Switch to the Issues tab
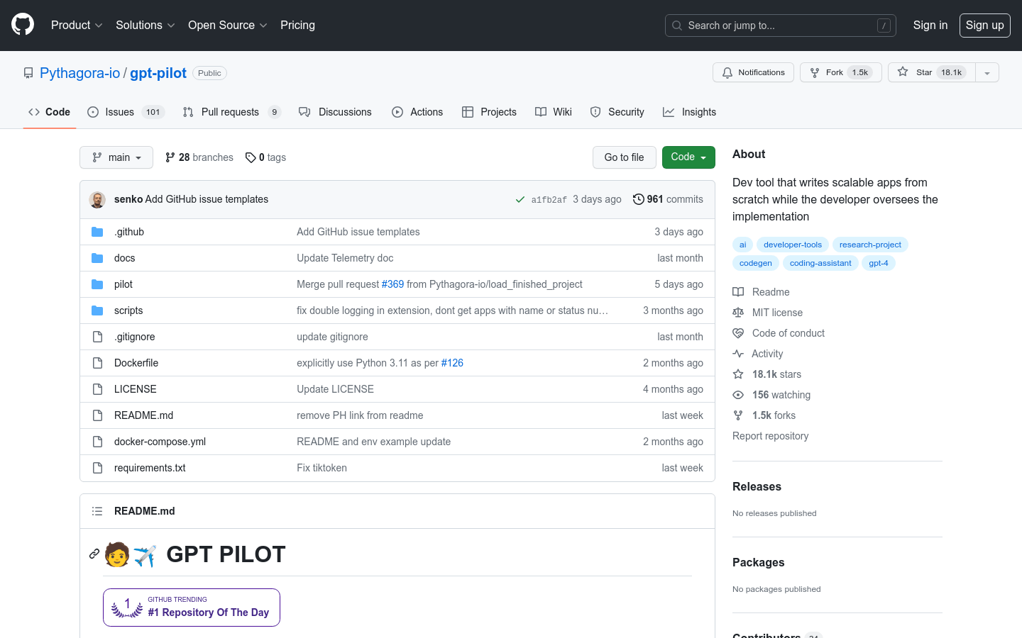Screen dimensions: 1022x638 pos(119,112)
